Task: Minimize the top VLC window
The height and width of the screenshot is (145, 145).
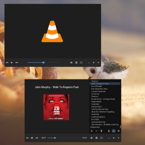Action: [89, 63]
